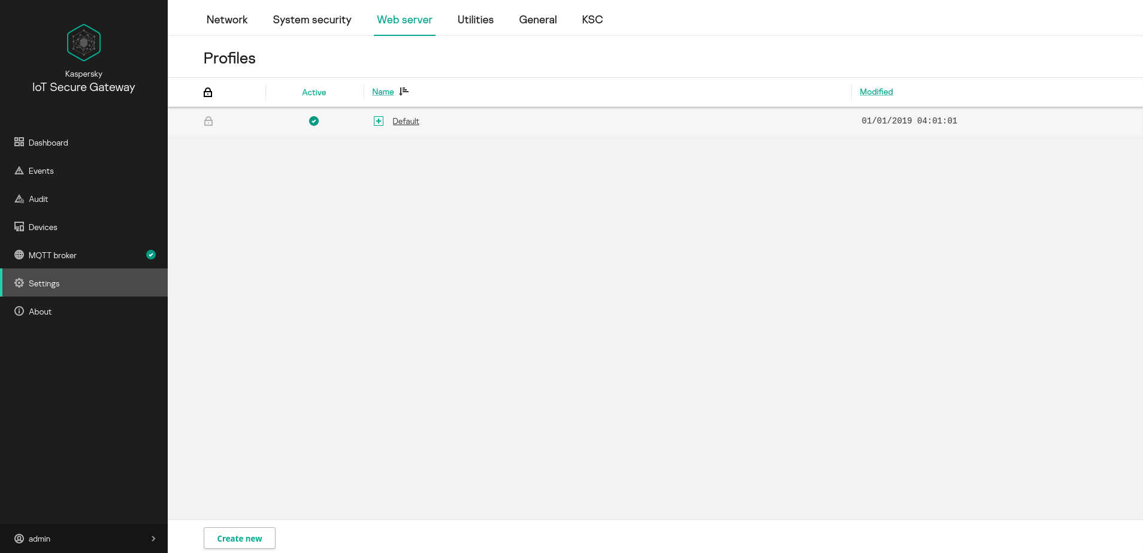Click the Default profile active checkmark
1143x553 pixels.
(x=314, y=121)
